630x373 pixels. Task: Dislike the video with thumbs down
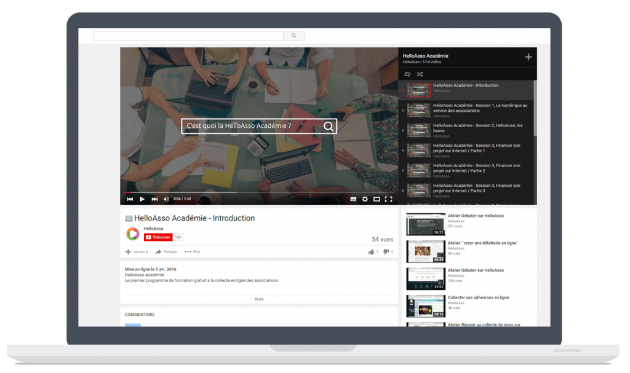click(386, 252)
